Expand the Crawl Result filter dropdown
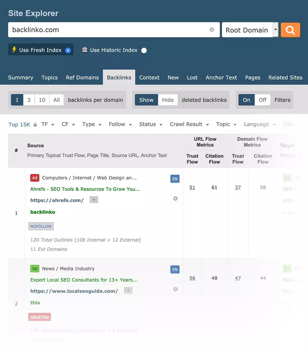The image size is (308, 351). click(x=189, y=124)
